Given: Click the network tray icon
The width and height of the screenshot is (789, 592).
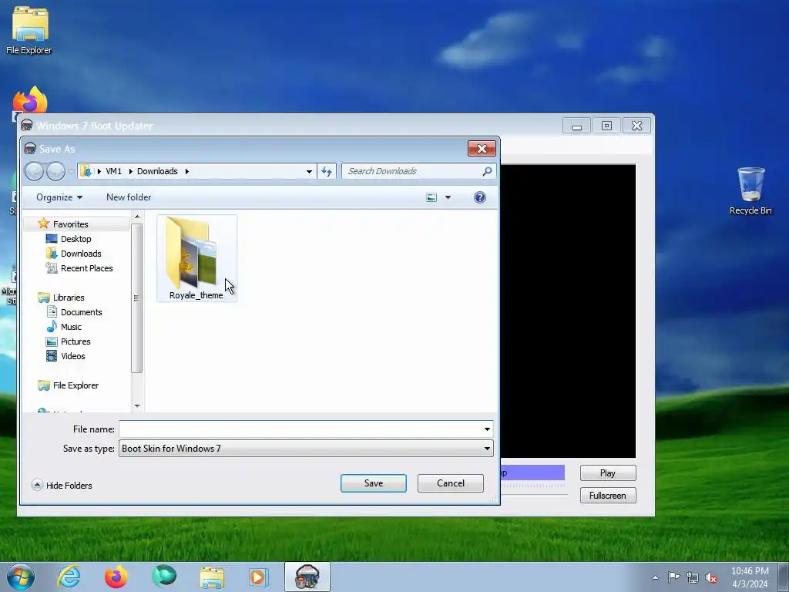Looking at the screenshot, I should tap(693, 577).
